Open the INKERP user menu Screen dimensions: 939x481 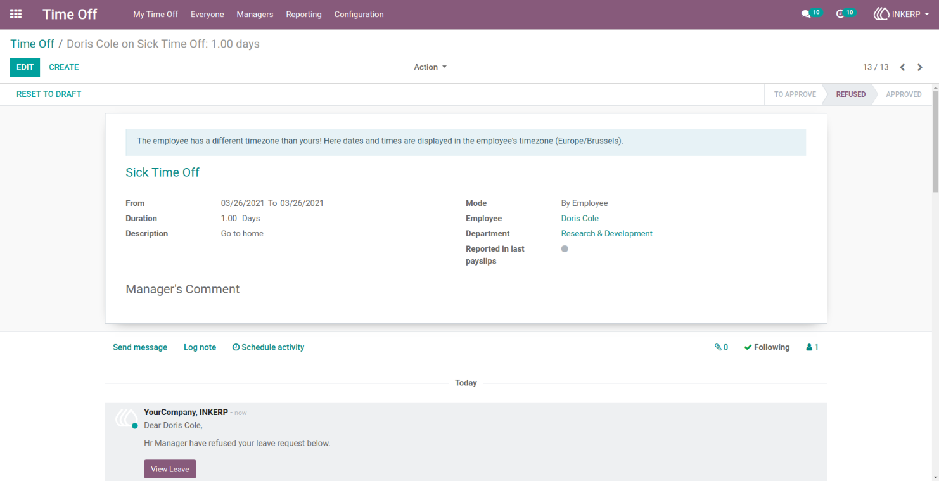pos(901,14)
